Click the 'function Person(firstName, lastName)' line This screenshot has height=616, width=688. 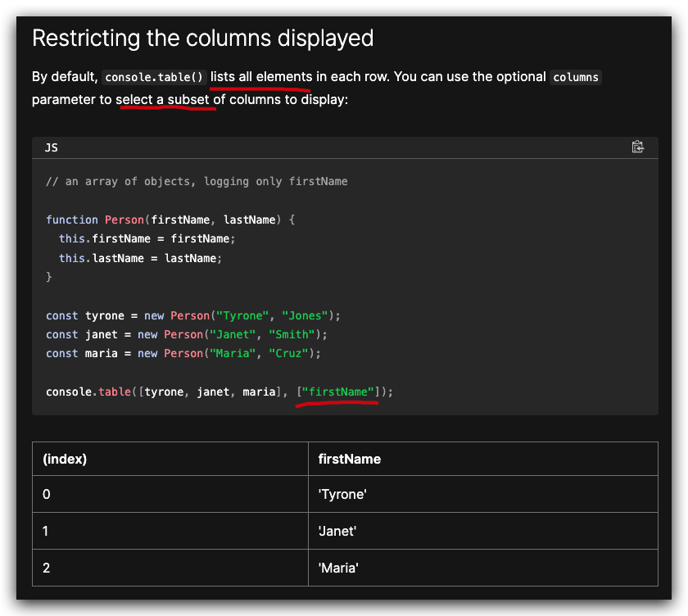click(x=170, y=220)
